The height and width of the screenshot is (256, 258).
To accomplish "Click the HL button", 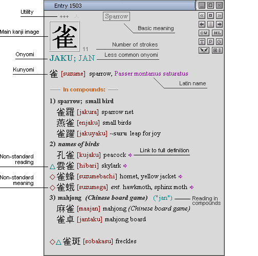I will (217, 33).
